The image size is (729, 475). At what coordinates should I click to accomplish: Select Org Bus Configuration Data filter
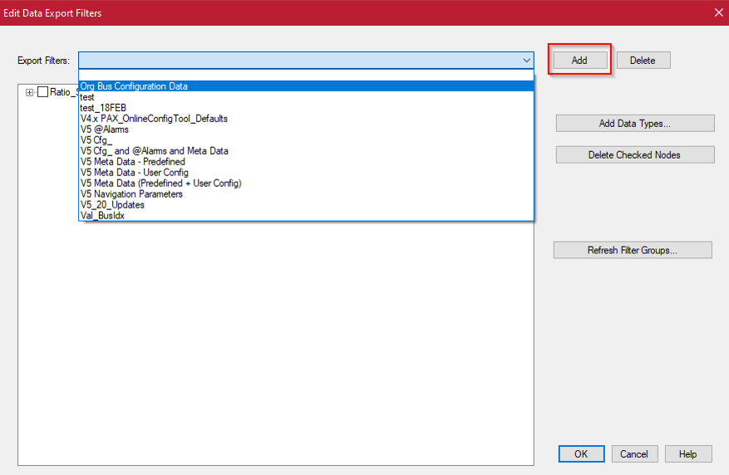(x=307, y=86)
